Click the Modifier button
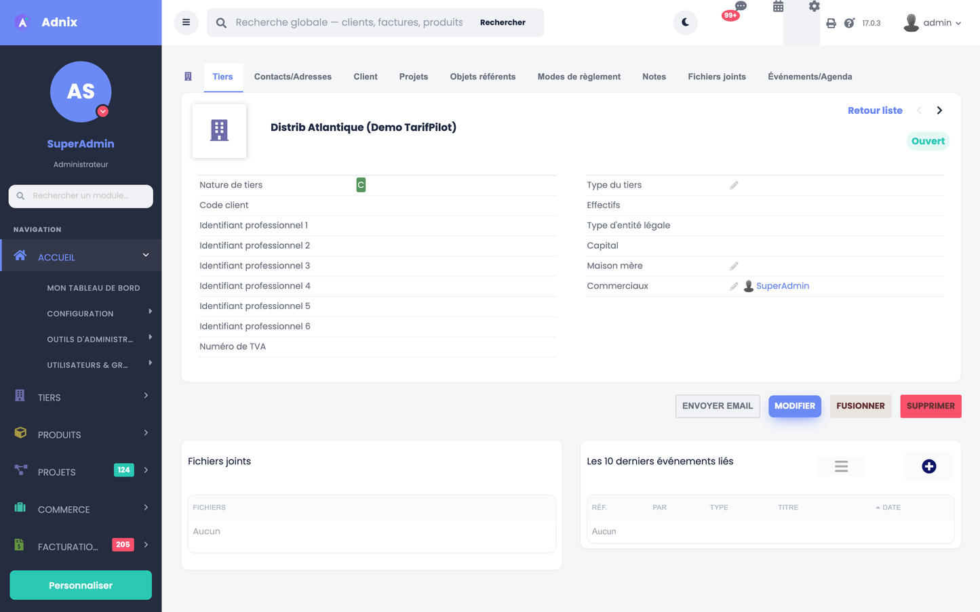 point(795,406)
